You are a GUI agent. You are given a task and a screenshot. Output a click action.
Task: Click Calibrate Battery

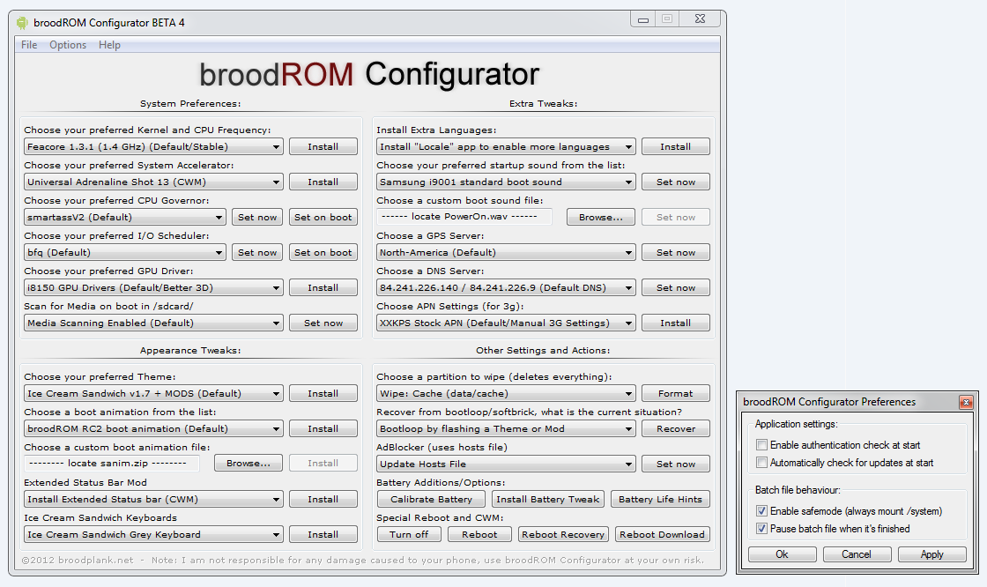(431, 500)
